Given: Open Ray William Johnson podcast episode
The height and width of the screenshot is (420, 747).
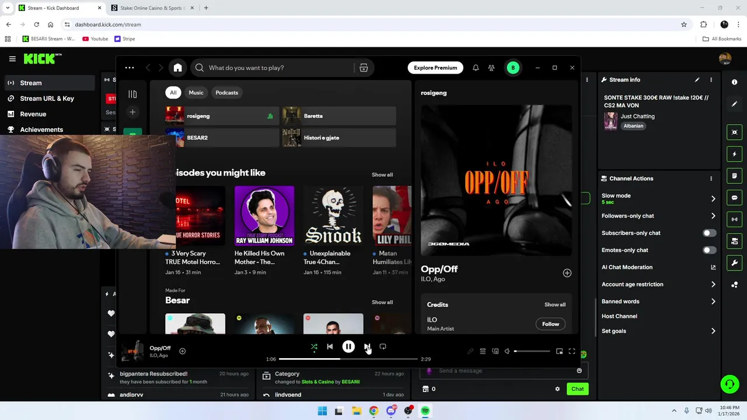Looking at the screenshot, I should (x=264, y=216).
